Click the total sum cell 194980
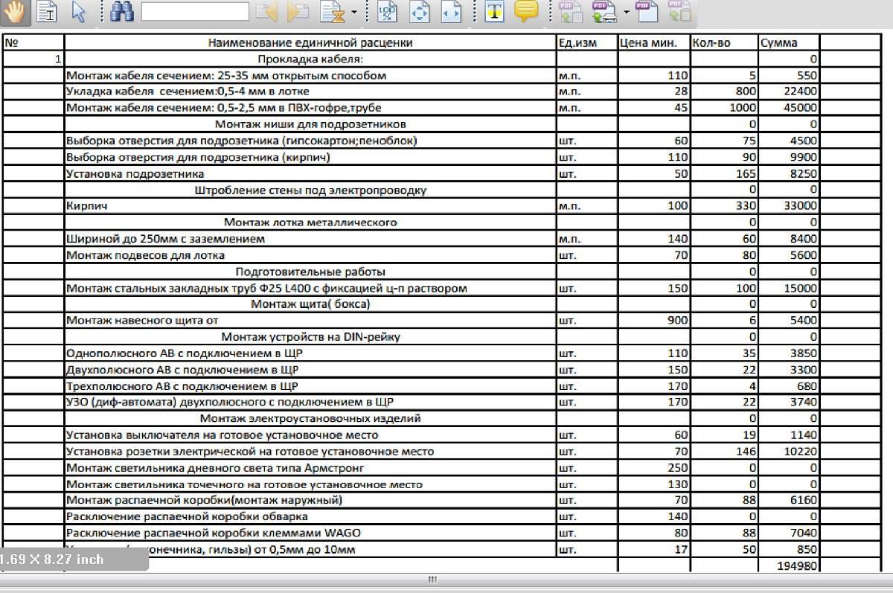The image size is (893, 593). pyautogui.click(x=797, y=566)
